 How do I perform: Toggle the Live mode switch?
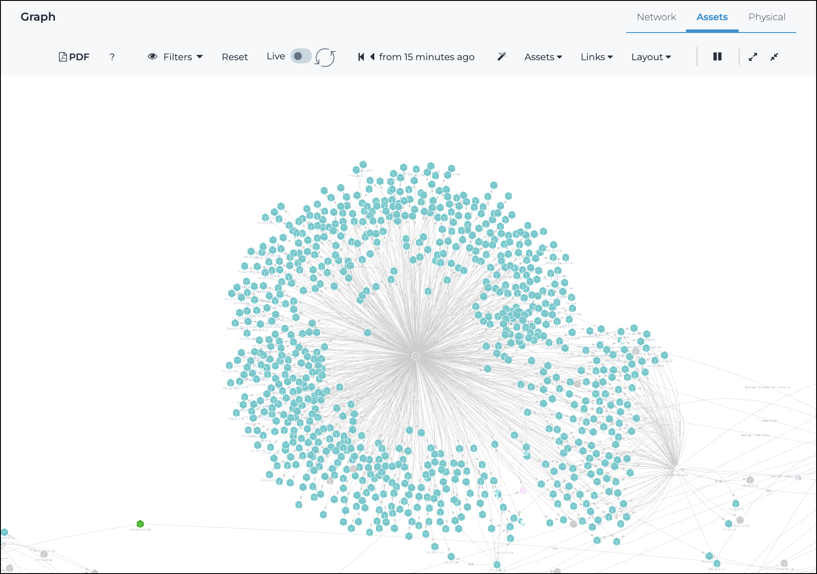click(x=301, y=56)
